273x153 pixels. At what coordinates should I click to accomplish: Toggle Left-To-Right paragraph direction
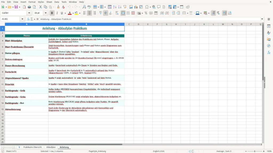(x=214, y=13)
